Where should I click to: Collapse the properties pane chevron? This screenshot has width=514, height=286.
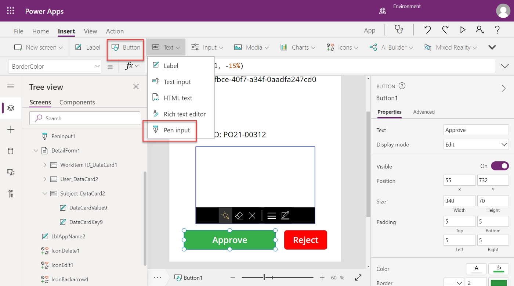point(504,88)
